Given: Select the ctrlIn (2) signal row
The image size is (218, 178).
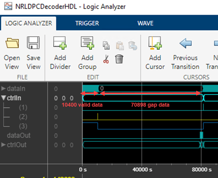Looking at the screenshot, I should (x=23, y=117).
